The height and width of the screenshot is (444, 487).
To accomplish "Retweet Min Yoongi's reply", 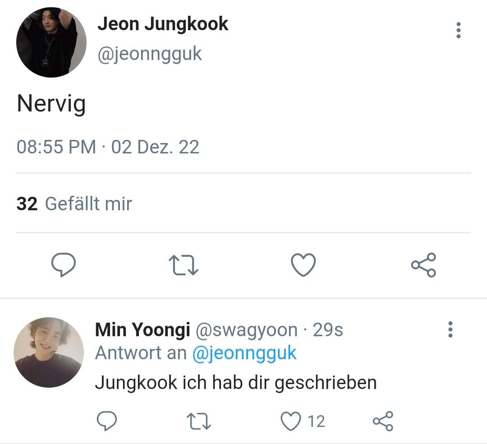I will (199, 421).
